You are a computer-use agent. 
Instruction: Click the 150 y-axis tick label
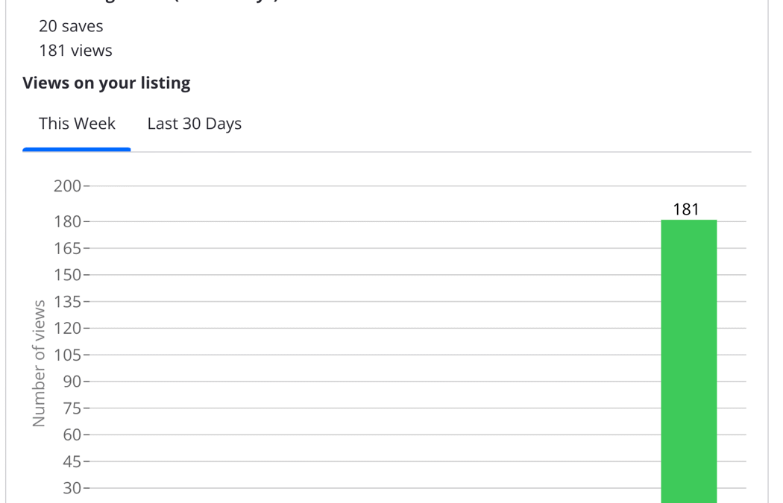(x=67, y=275)
